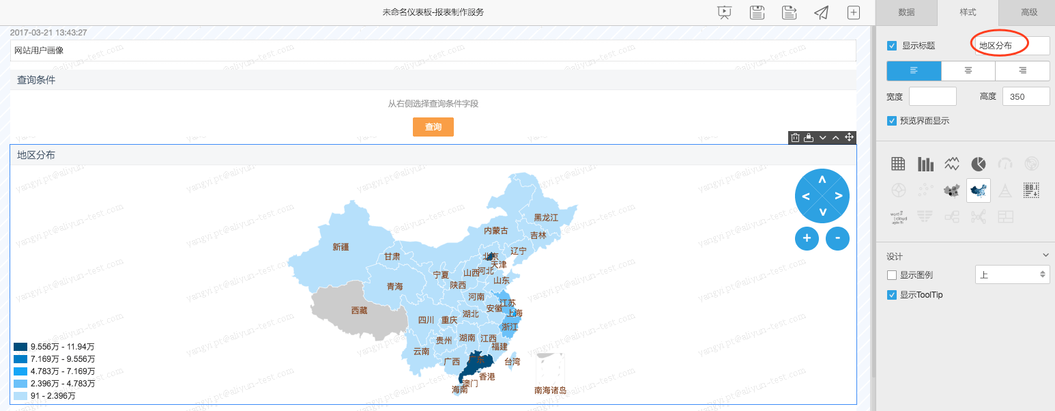Open the legend position dropdown showing 上

(x=1013, y=274)
